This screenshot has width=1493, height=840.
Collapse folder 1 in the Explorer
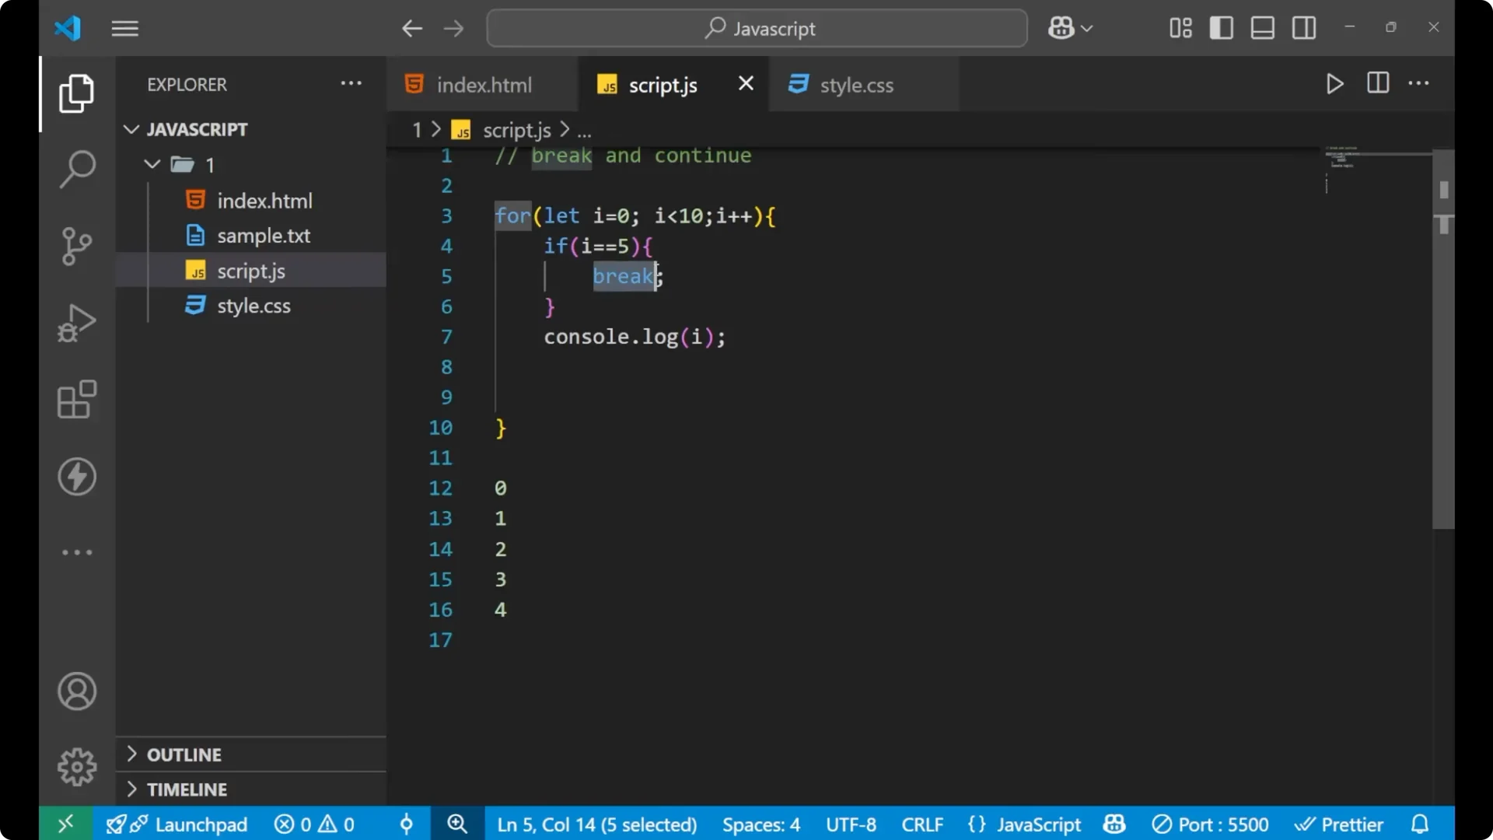[151, 164]
